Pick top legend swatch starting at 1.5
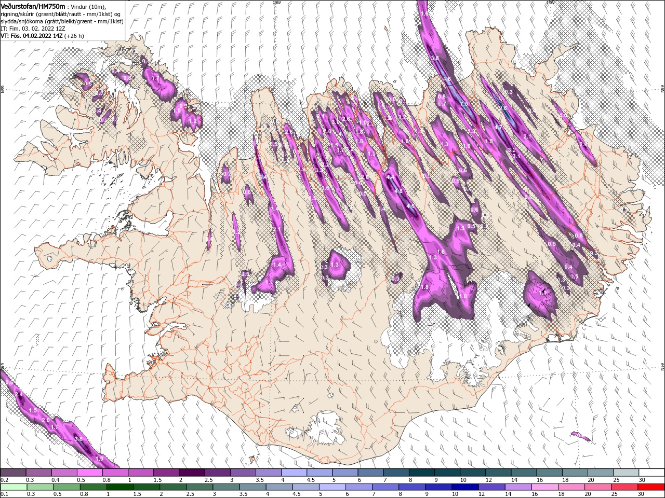This screenshot has height=498, width=665. [166, 473]
